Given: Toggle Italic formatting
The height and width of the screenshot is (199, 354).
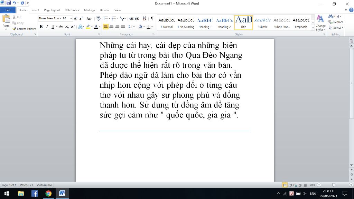Looking at the screenshot, I should (x=47, y=27).
